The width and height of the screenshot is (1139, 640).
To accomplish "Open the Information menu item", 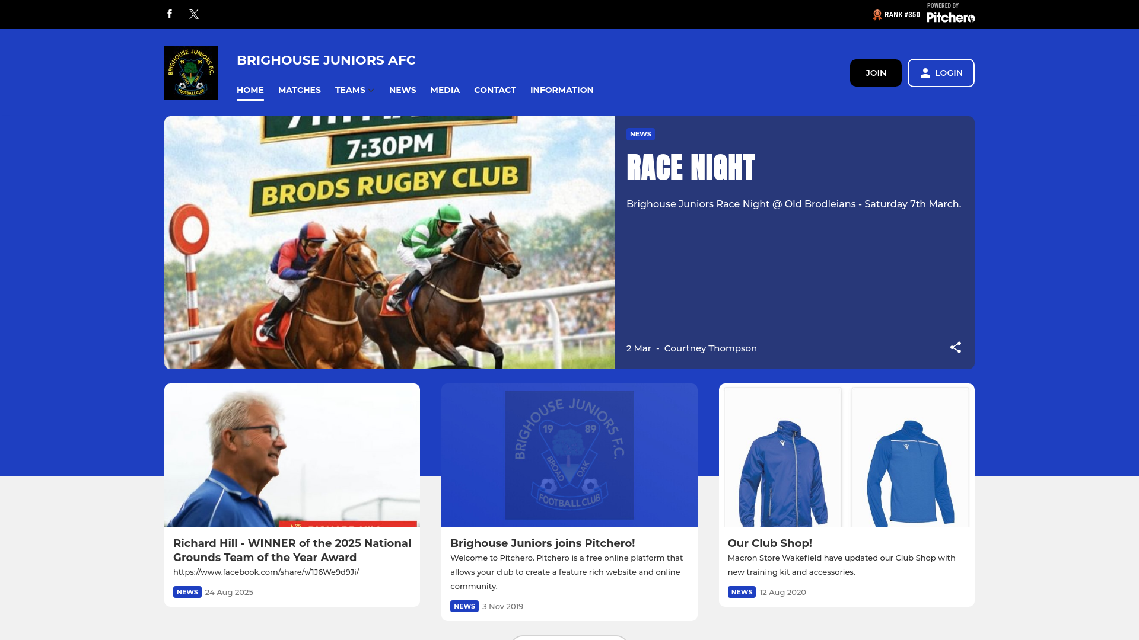I will click(x=562, y=90).
